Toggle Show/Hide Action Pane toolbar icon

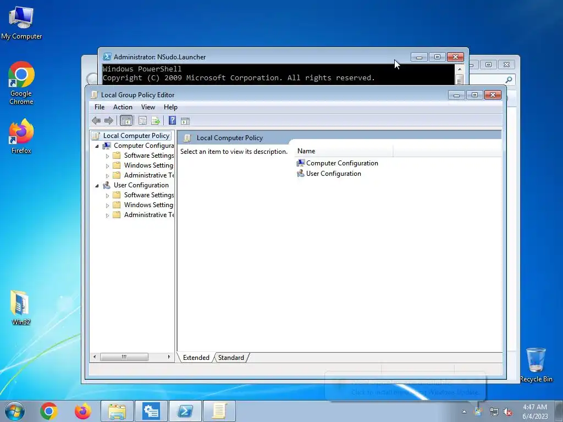[185, 121]
